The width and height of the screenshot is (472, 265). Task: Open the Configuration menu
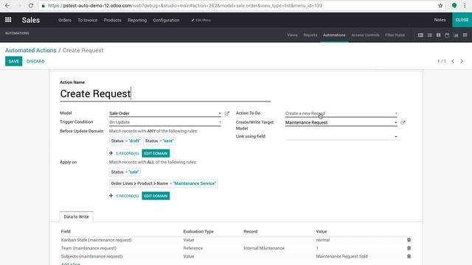tap(166, 20)
